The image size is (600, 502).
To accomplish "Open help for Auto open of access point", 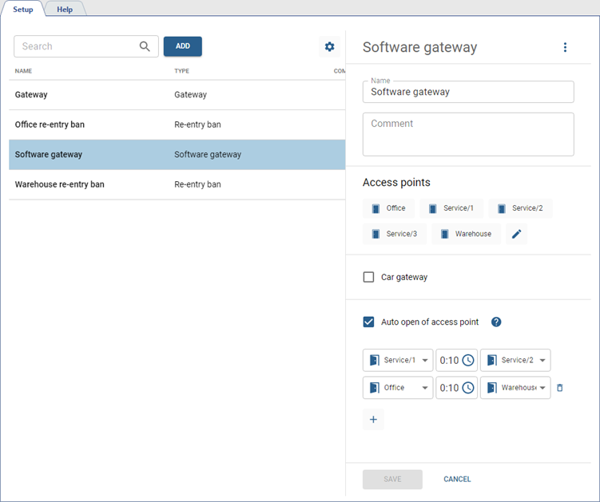I will [496, 322].
